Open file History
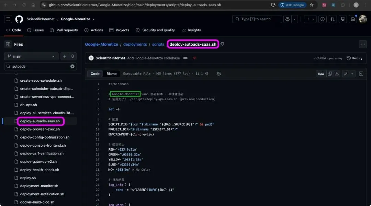The image size is (371, 206). pos(355,58)
